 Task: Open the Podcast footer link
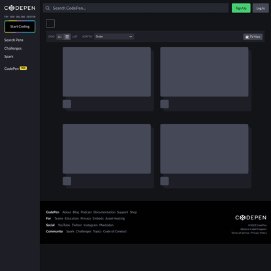(x=86, y=212)
